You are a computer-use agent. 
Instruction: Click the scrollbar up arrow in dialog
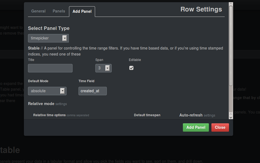point(231,4)
